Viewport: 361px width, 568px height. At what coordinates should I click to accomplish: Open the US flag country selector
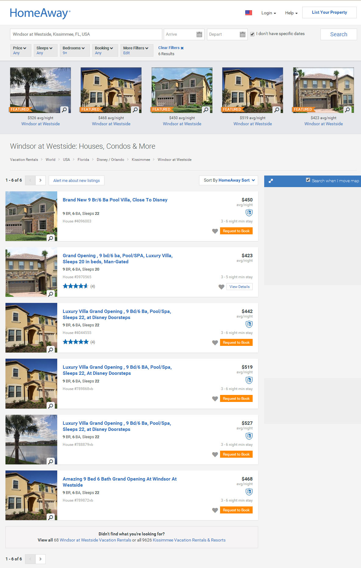point(249,13)
